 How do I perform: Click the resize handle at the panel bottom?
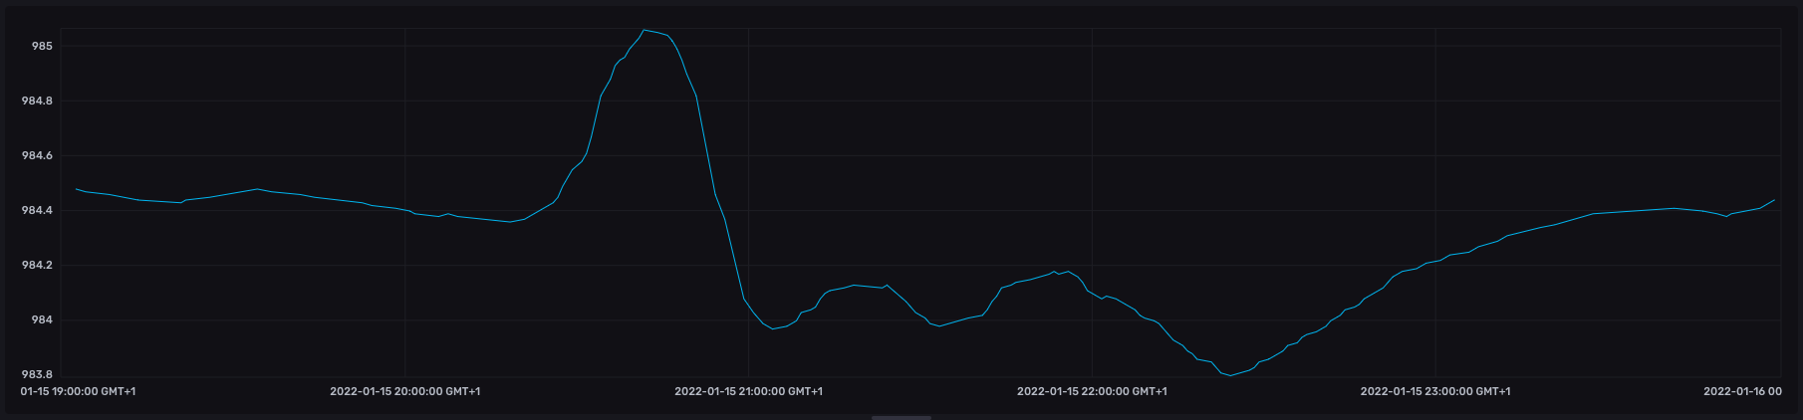pyautogui.click(x=901, y=417)
